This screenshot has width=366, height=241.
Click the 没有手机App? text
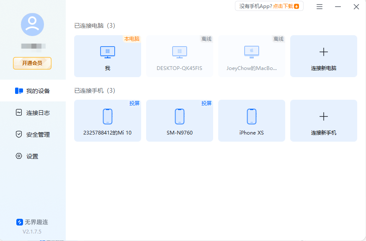click(x=255, y=6)
